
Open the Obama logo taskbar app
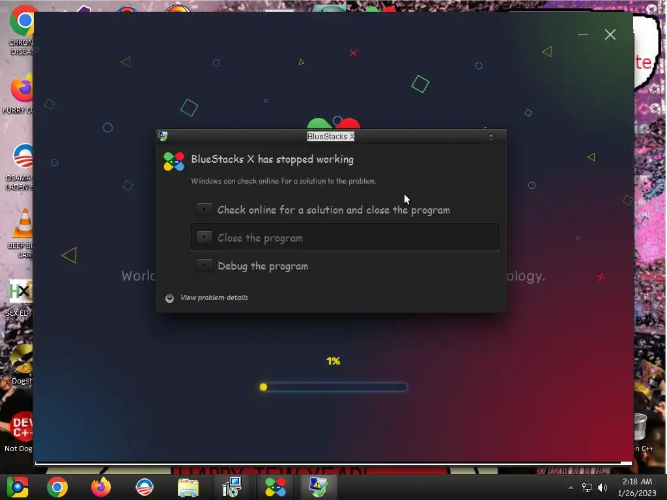[145, 487]
